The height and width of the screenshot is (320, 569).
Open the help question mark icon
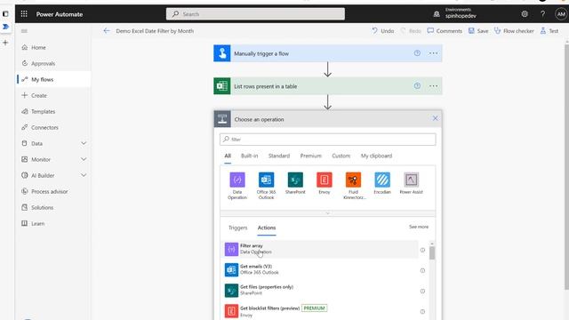click(542, 14)
